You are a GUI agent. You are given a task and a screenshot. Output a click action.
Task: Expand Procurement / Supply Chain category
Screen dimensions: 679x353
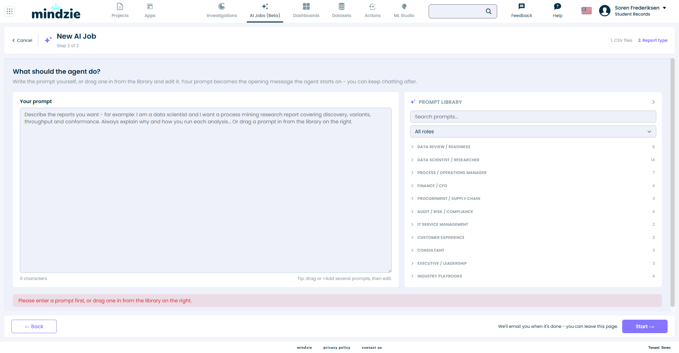coord(533,198)
